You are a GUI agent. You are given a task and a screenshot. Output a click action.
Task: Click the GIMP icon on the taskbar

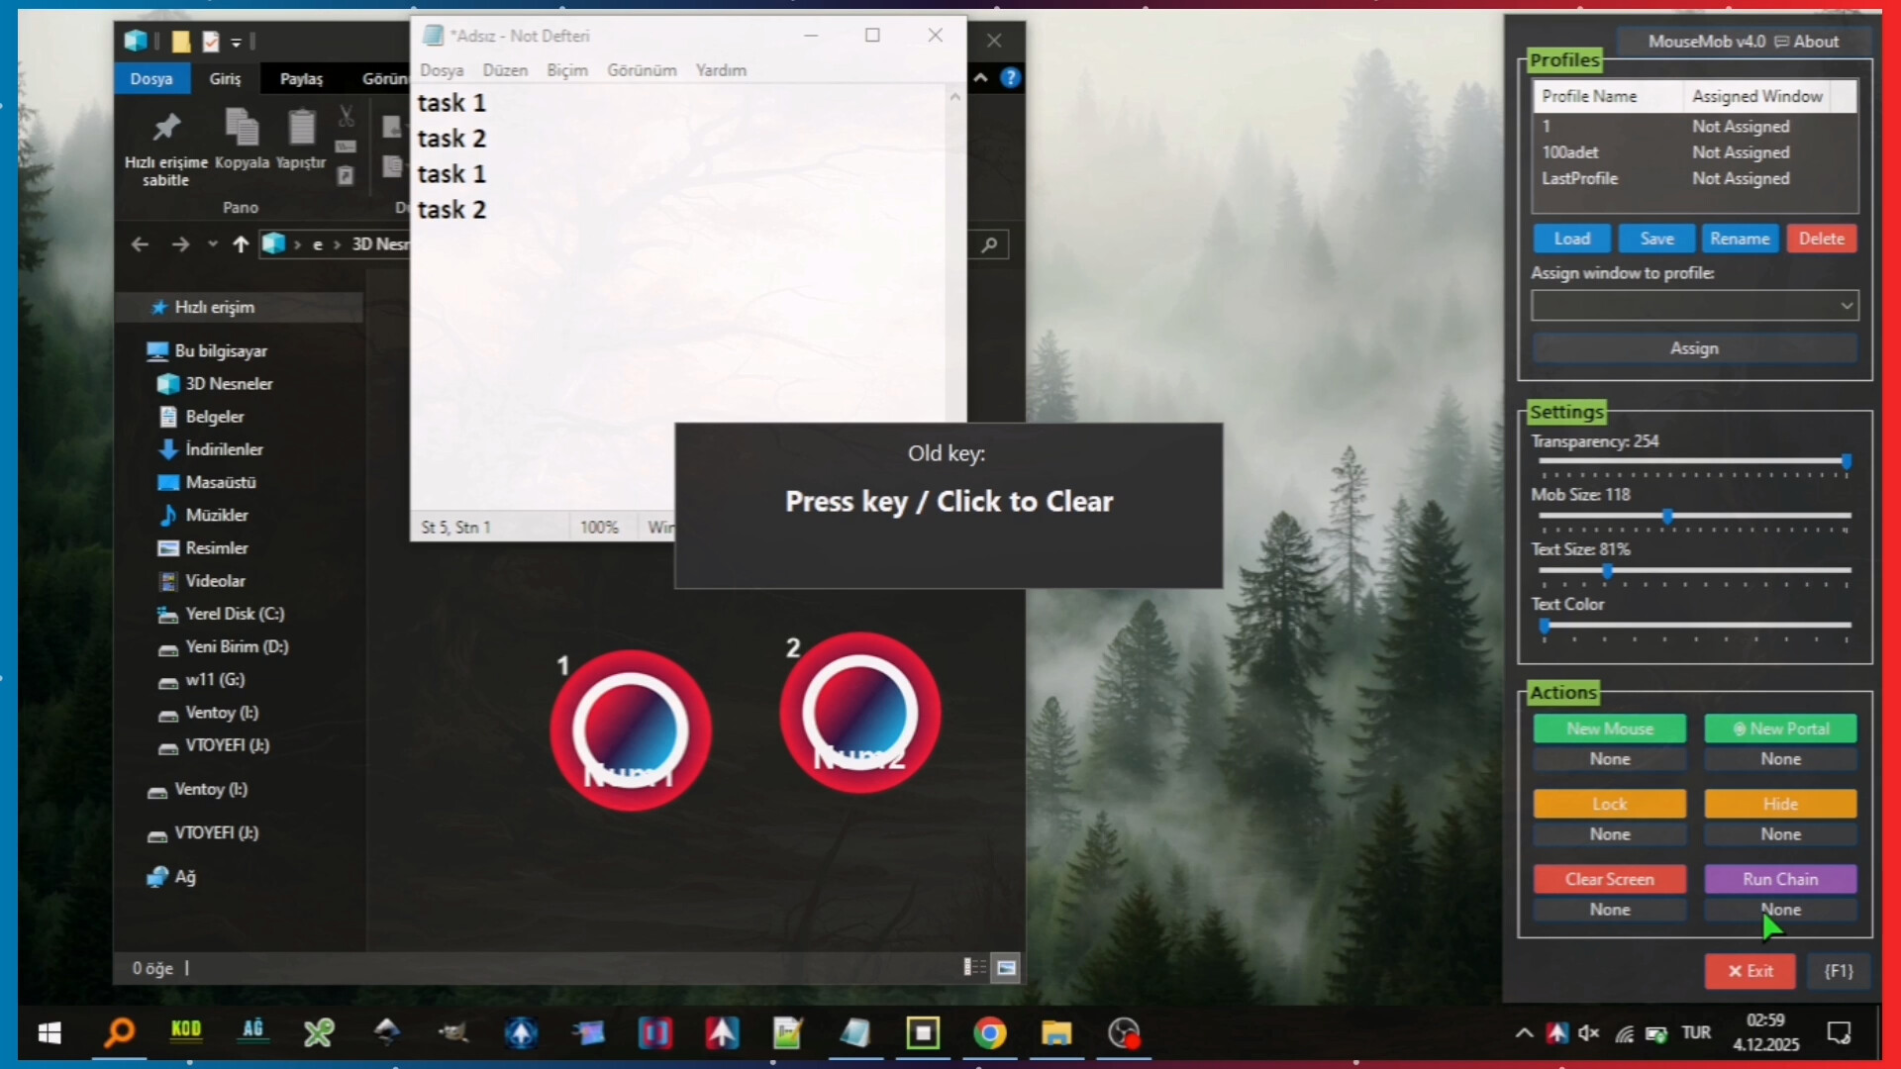point(452,1033)
